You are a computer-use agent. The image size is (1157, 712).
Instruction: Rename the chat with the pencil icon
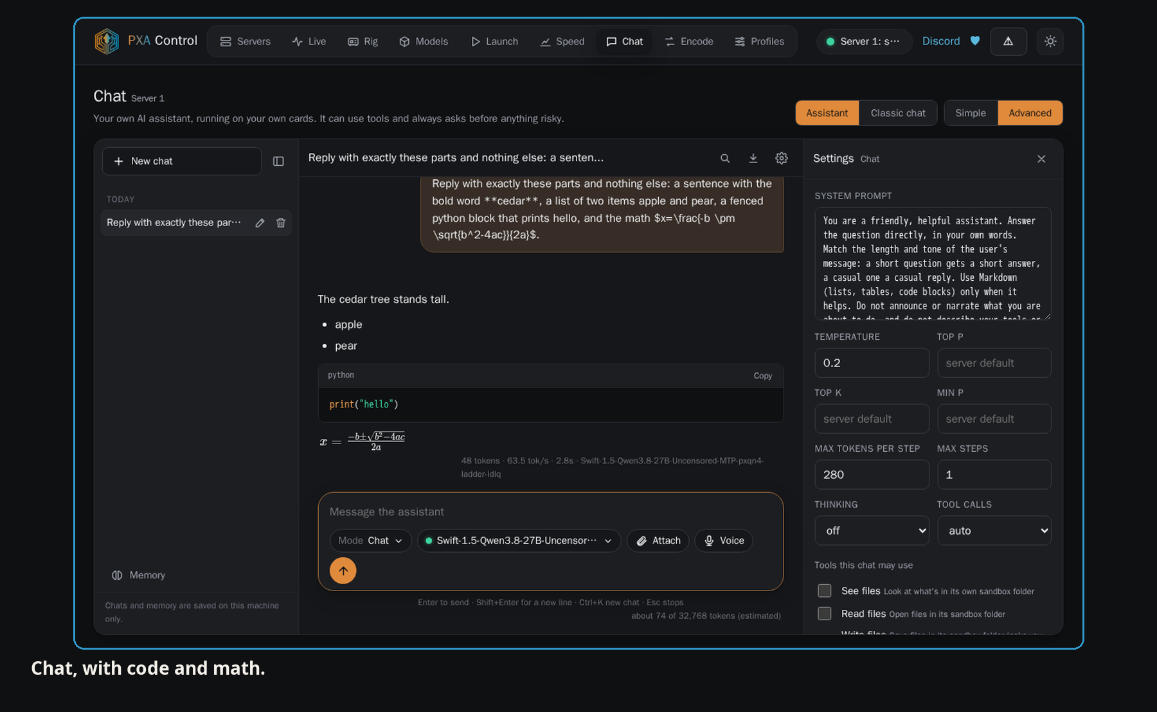[x=260, y=222]
